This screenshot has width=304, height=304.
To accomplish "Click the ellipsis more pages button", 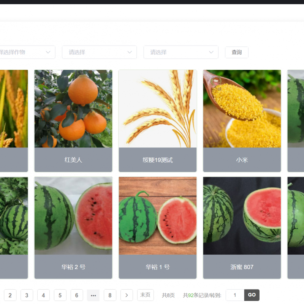I will (x=93, y=295).
